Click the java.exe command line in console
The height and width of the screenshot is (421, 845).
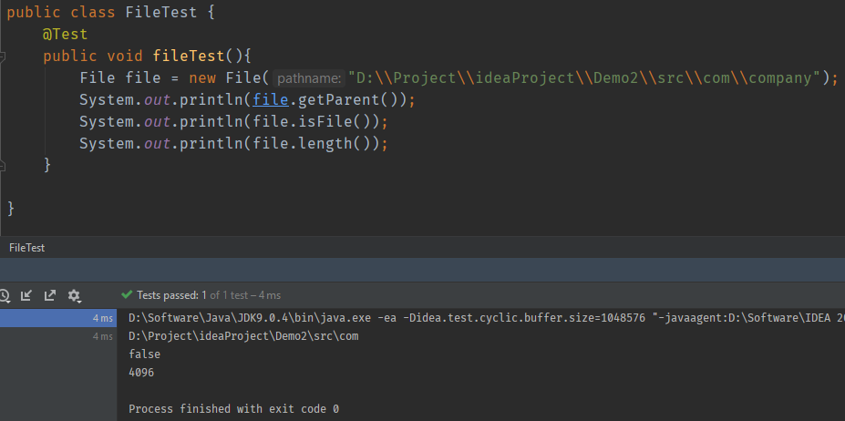486,318
